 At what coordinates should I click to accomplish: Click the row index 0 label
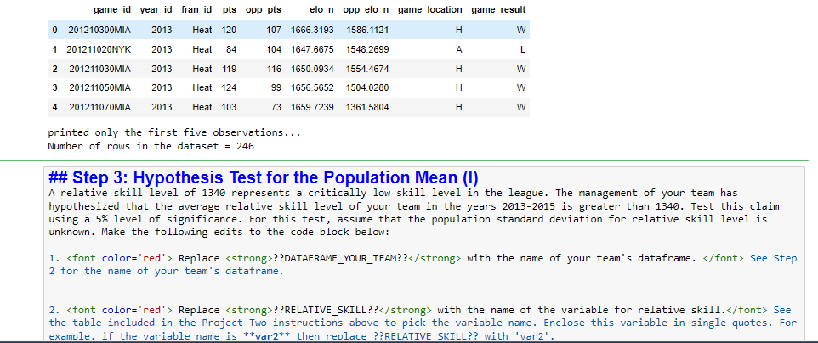(54, 31)
